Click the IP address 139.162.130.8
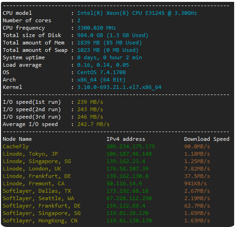Image resolution: width=236 pixels, height=227 pixels. tap(127, 176)
